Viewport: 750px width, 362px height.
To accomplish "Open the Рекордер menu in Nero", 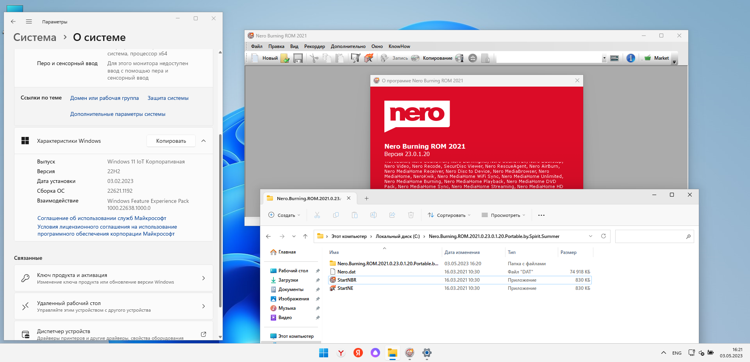I will [314, 46].
